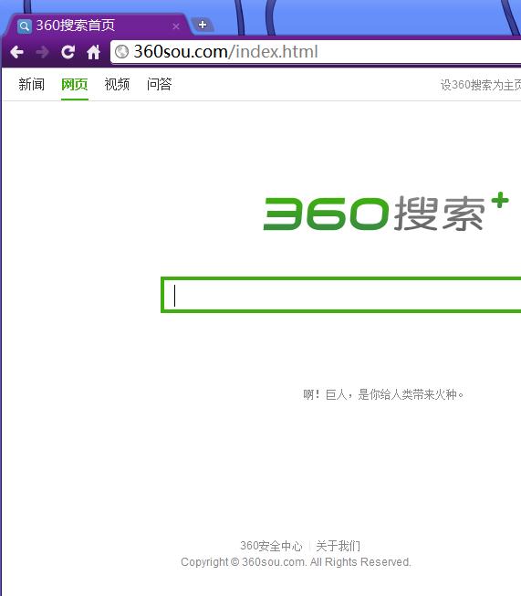The height and width of the screenshot is (596, 521).
Task: Focus the green search input box
Action: (341, 295)
